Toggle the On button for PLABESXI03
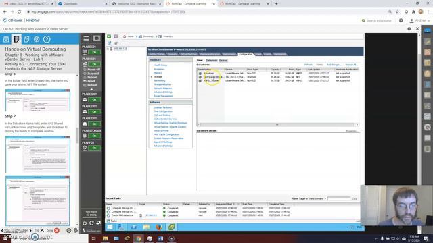Screen dimensions: 433x243 [x=94, y=124]
